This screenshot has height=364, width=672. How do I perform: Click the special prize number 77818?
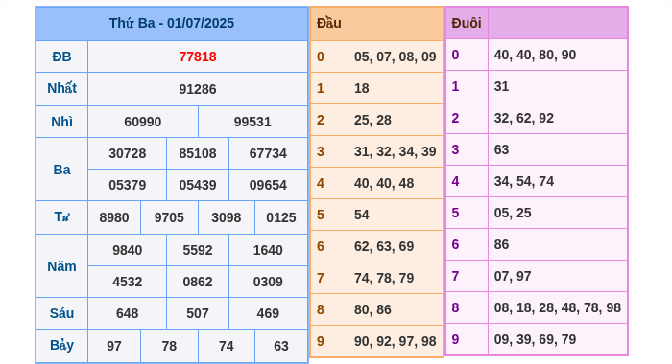(198, 57)
